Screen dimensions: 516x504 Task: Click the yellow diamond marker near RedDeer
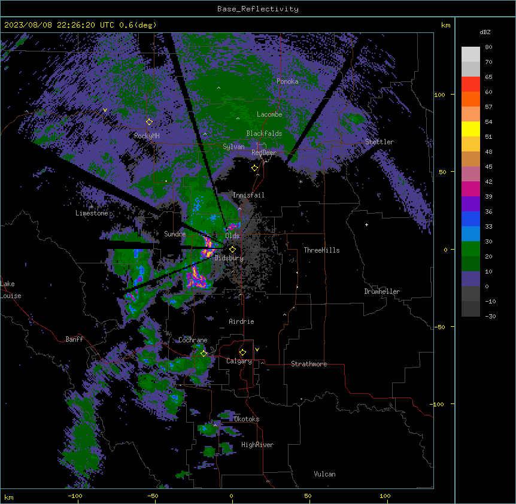pyautogui.click(x=254, y=168)
